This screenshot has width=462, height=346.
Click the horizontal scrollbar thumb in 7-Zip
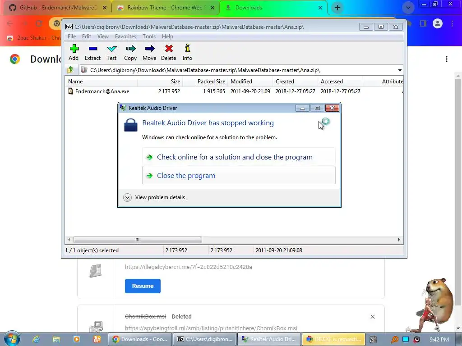138,240
